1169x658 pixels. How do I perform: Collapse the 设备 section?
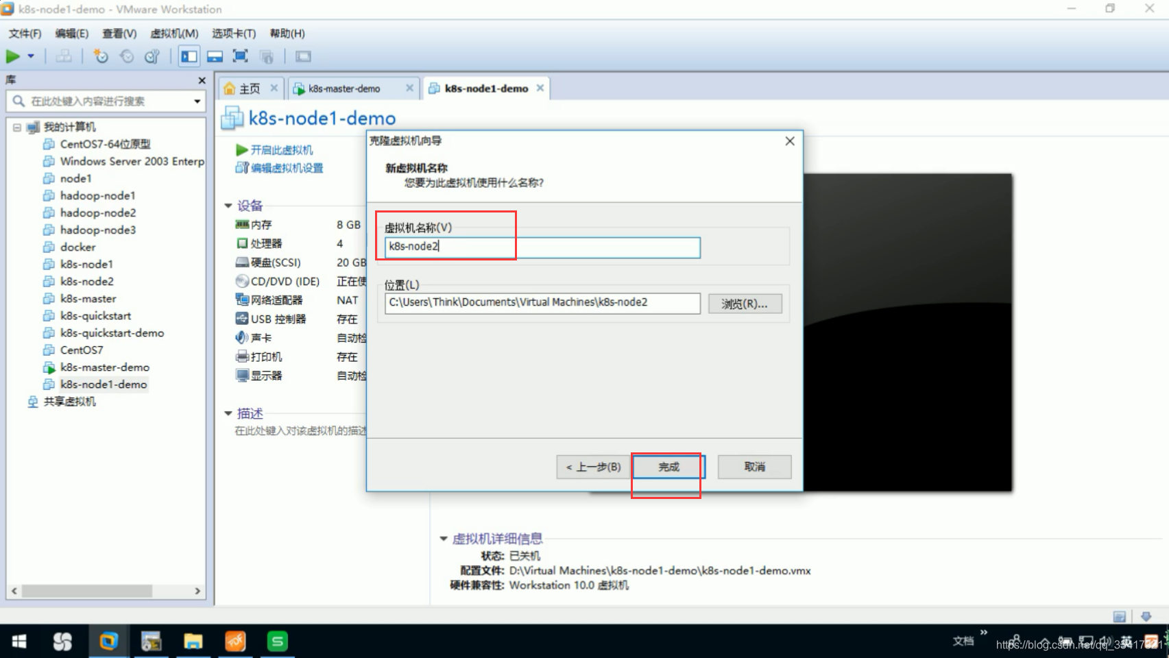228,206
